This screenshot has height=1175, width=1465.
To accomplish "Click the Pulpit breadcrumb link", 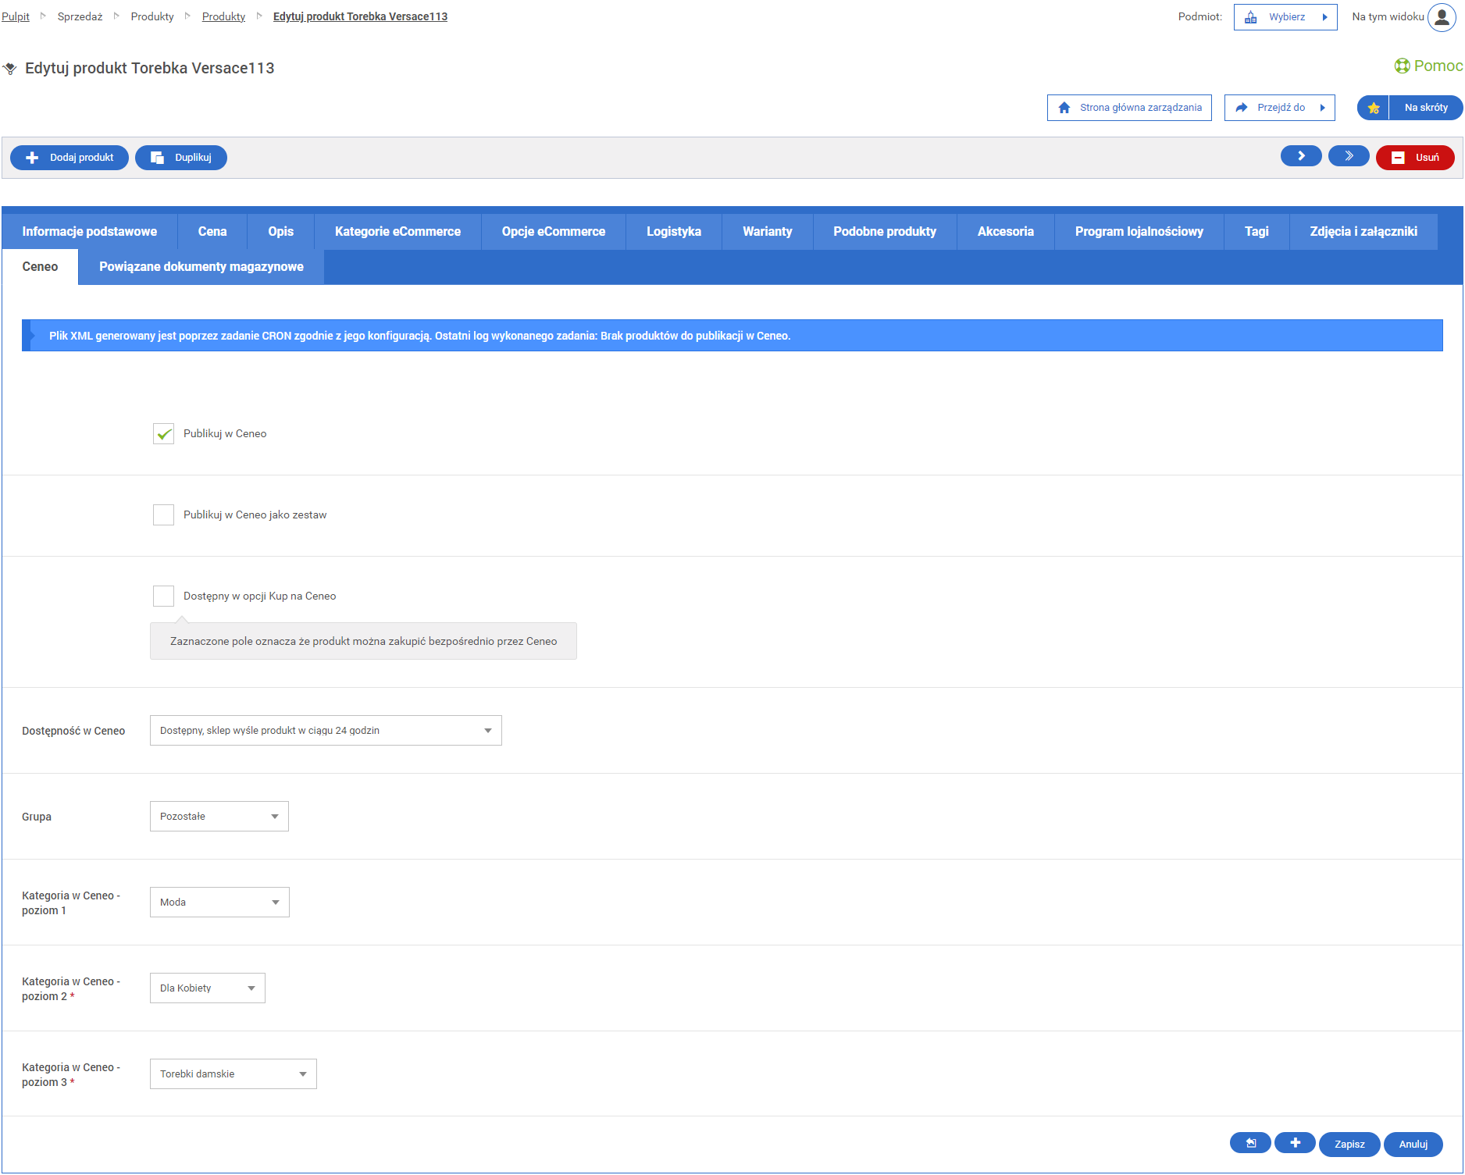I will click(16, 17).
